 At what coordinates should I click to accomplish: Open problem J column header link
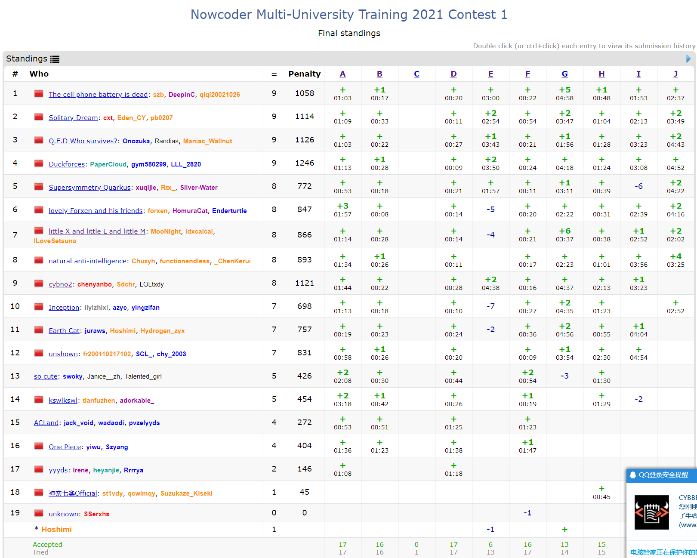pos(675,74)
